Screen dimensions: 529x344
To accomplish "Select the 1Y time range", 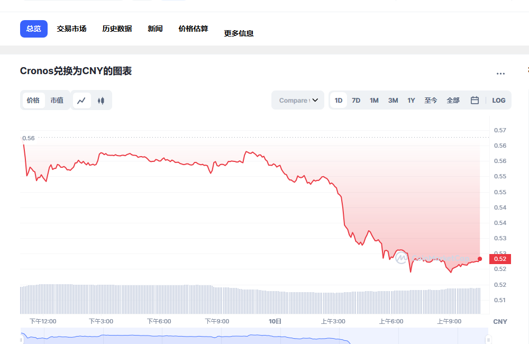I will [x=411, y=100].
